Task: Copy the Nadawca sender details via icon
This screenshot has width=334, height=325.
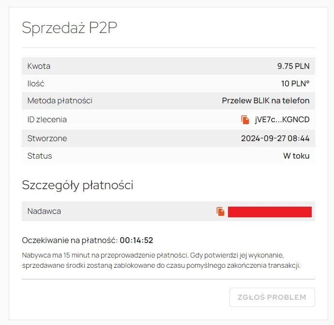Action: click(220, 211)
